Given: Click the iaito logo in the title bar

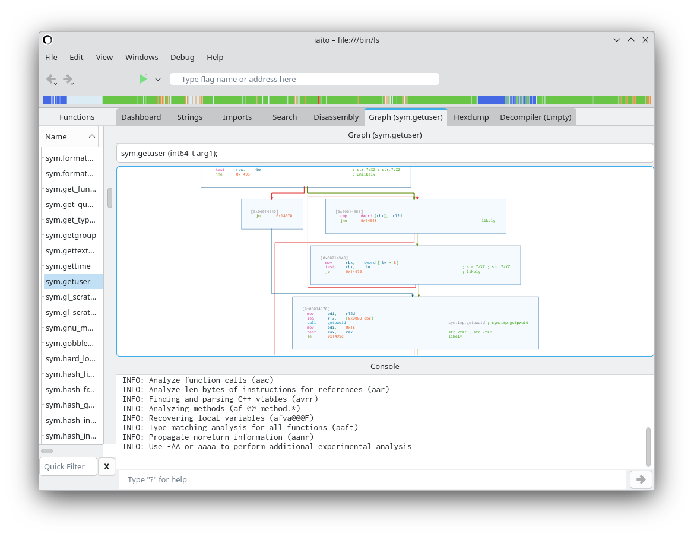Looking at the screenshot, I should (47, 40).
